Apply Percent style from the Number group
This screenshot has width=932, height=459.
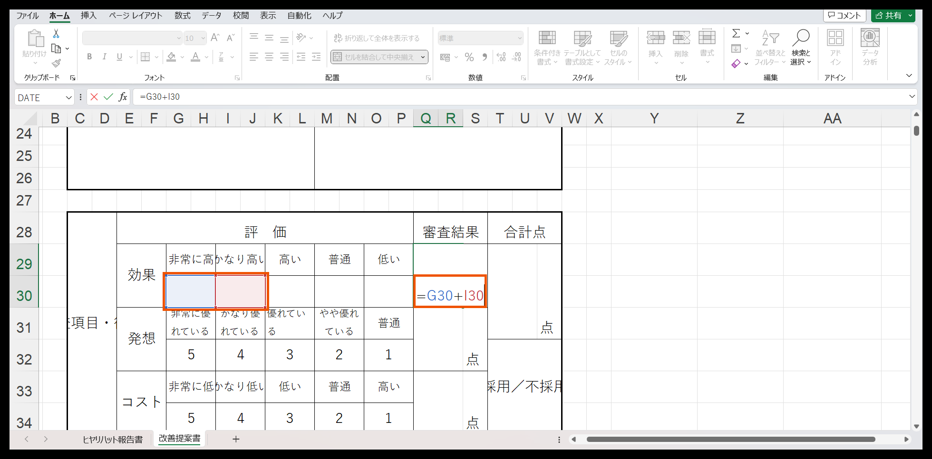(469, 57)
